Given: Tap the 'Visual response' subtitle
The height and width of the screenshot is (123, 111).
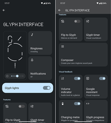Looking at the screenshot, I should click(x=93, y=95).
